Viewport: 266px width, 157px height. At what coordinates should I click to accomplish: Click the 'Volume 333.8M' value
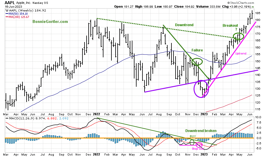pyautogui.click(x=208, y=6)
